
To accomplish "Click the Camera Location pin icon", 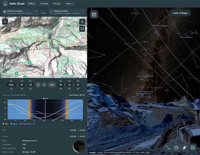I will click(x=5, y=12).
